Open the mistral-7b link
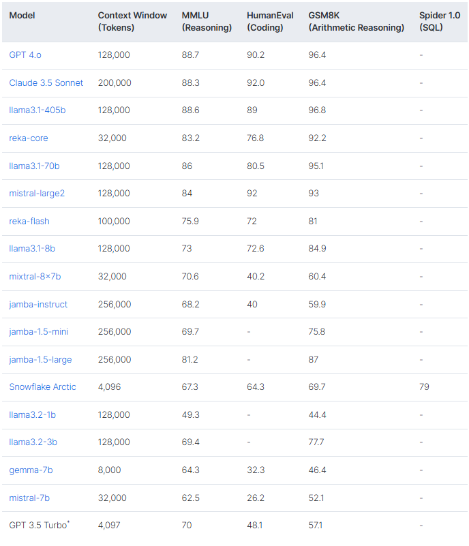Image resolution: width=469 pixels, height=546 pixels. [x=29, y=498]
